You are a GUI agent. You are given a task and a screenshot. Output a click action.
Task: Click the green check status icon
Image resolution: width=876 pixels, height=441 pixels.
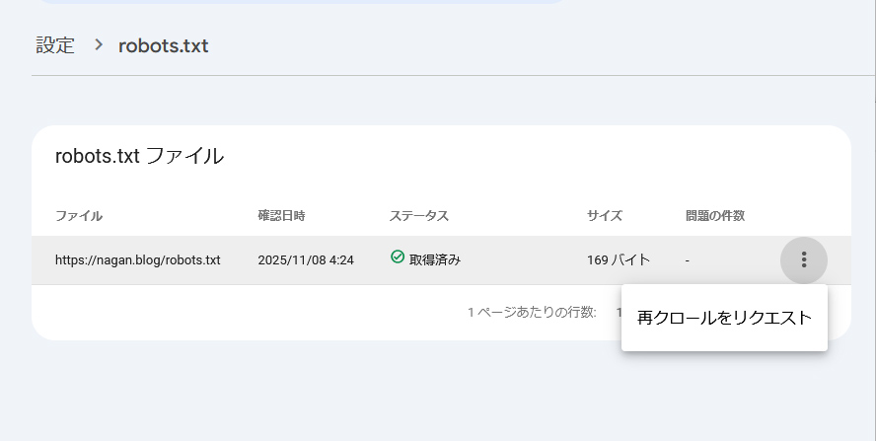coord(398,257)
